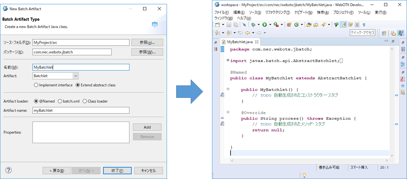Click the help question mark icon
Image resolution: width=407 pixels, height=179 pixels.
point(9,170)
